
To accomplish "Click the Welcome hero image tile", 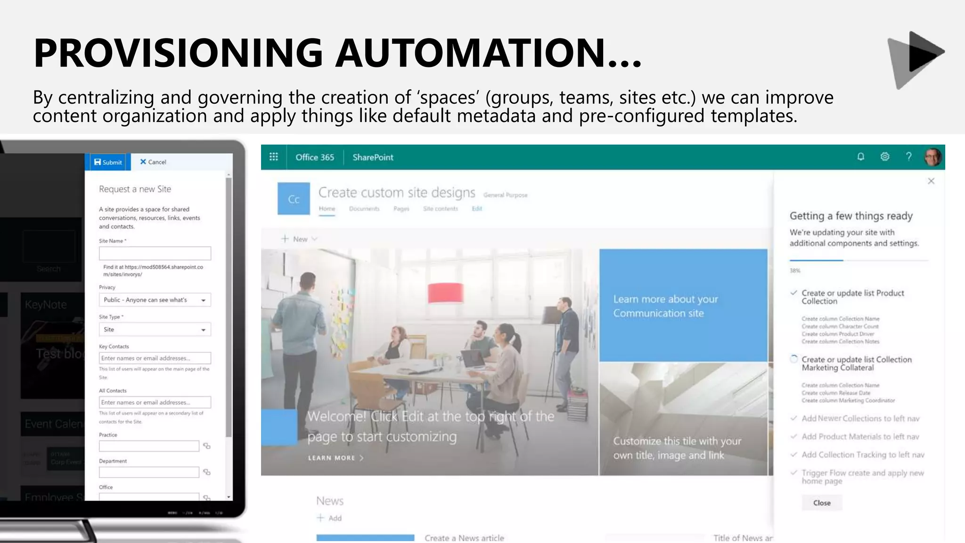I will tap(430, 362).
